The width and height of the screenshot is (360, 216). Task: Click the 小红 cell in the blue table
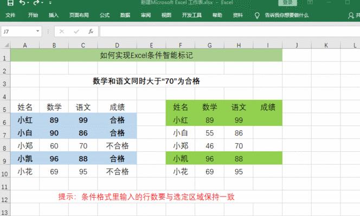(x=25, y=120)
